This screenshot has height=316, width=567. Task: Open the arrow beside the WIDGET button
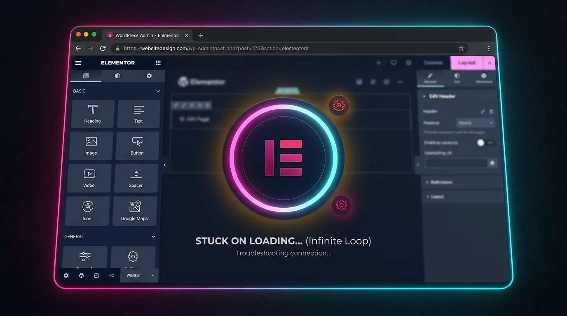152,276
